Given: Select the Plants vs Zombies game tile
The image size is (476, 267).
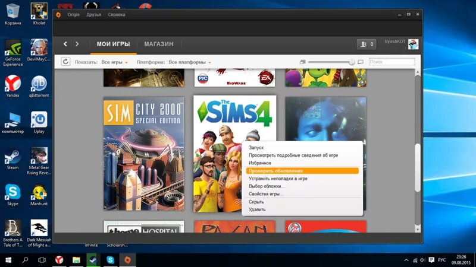Looking at the screenshot, I should point(325,78).
